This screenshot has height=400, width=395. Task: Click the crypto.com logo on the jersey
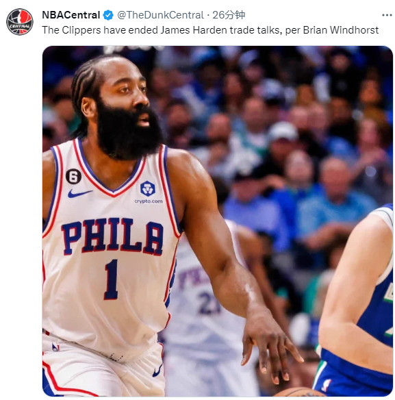[148, 192]
